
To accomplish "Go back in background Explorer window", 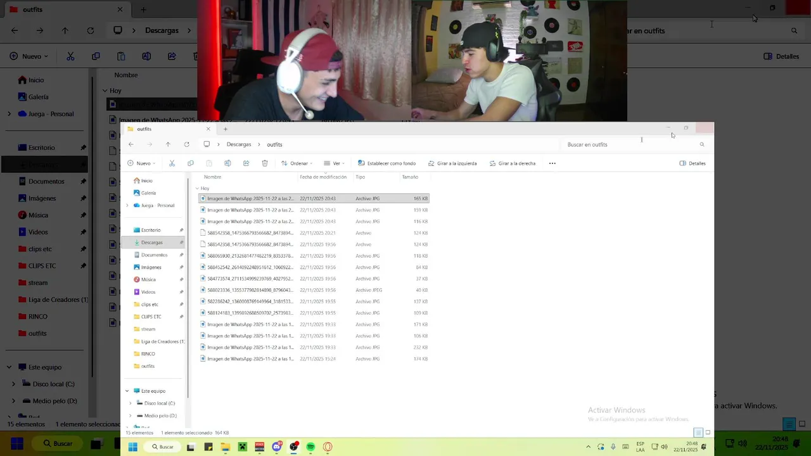I will click(x=15, y=30).
